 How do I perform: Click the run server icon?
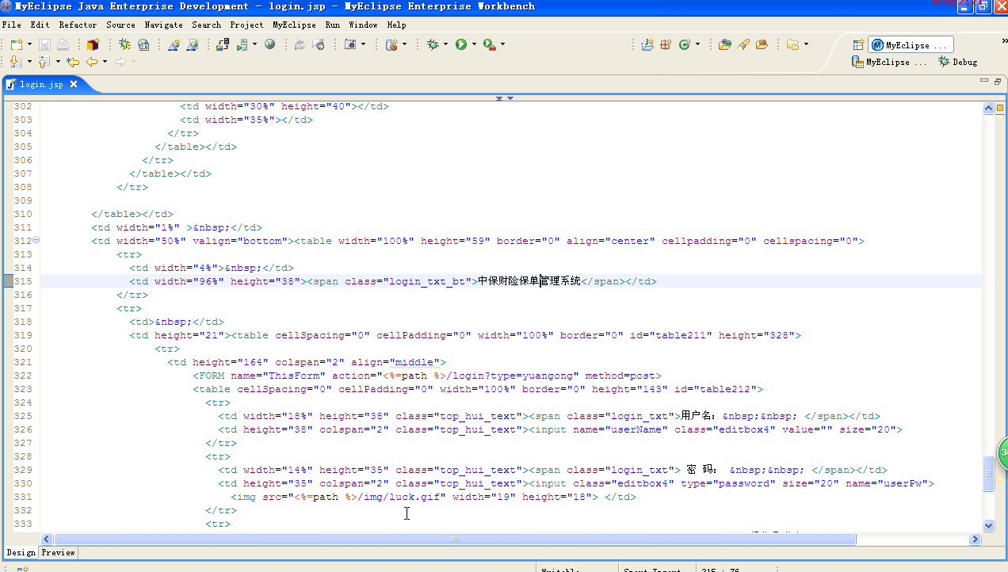point(242,44)
